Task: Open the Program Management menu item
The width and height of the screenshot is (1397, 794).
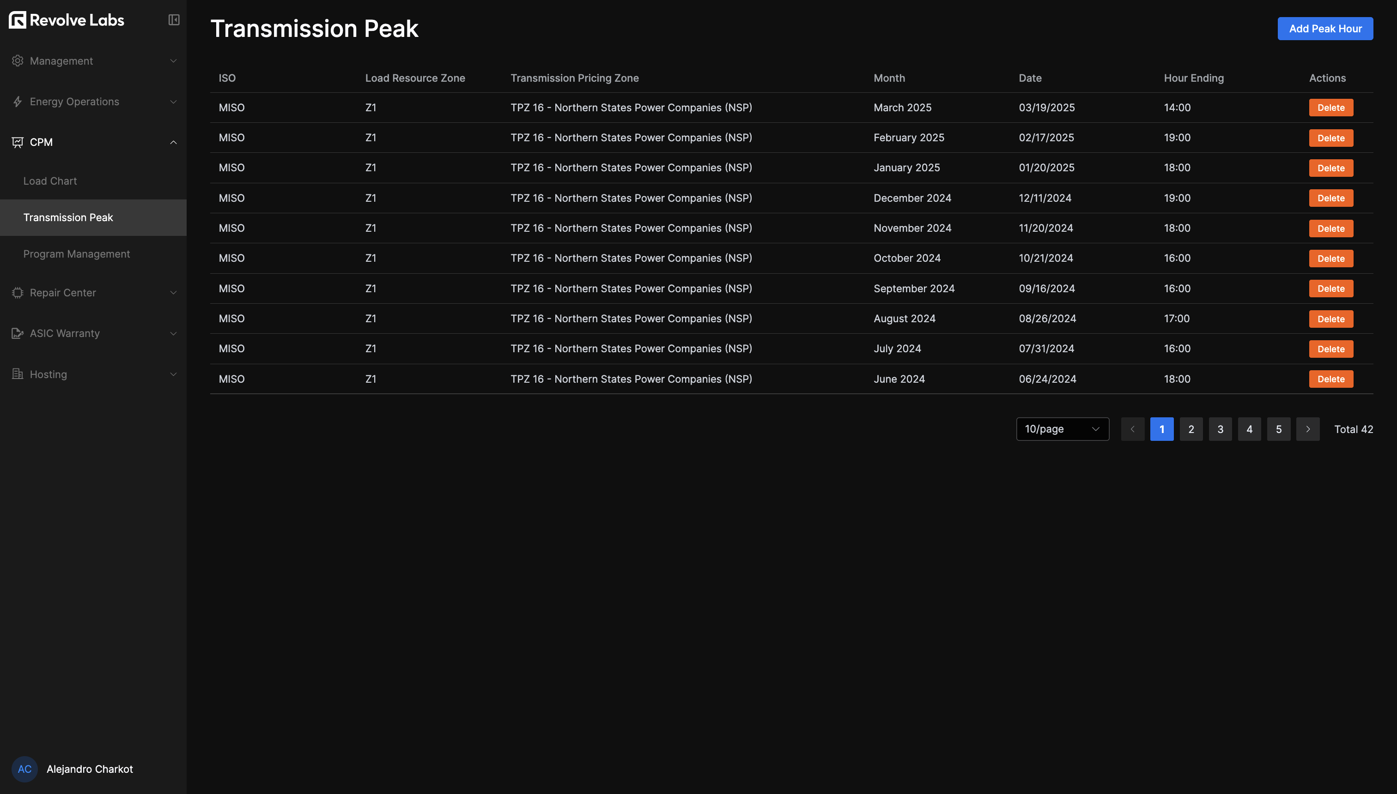Action: 76,254
